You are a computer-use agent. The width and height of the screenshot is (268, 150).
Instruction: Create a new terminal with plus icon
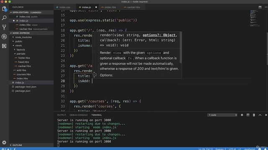point(242,115)
